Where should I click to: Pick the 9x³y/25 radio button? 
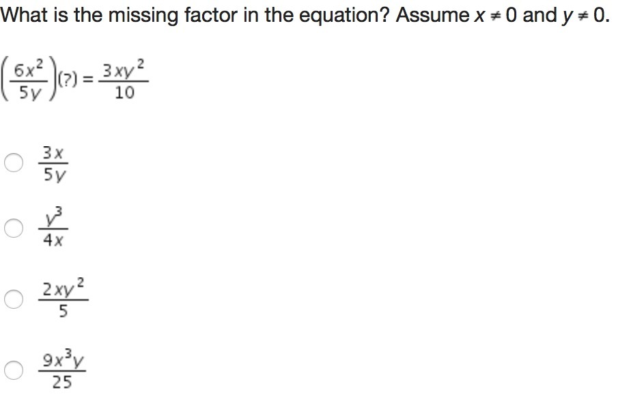14,370
